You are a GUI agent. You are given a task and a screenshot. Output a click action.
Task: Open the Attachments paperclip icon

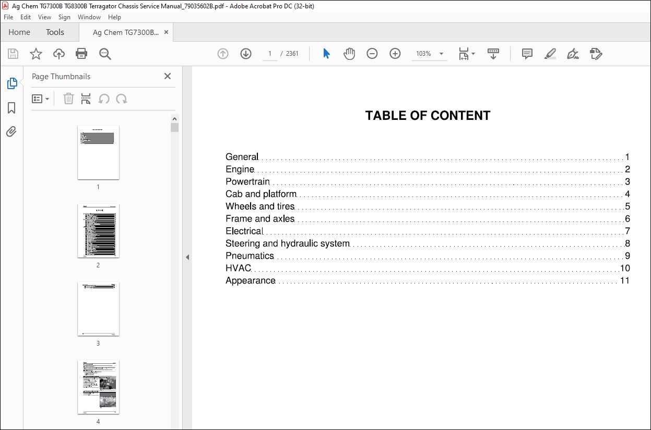coord(11,131)
